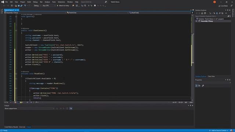Viewport: 235px width, 132px height.
Task: Switch to the Class View tab
Action: (x=211, y=77)
